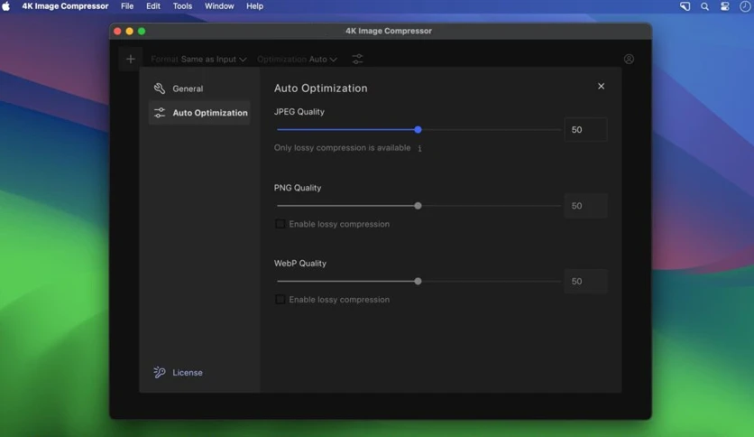The width and height of the screenshot is (754, 437).
Task: Click the add images plus button
Action: click(x=130, y=60)
